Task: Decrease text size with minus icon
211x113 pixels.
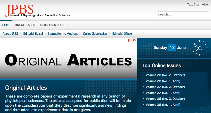Action: pos(203,5)
